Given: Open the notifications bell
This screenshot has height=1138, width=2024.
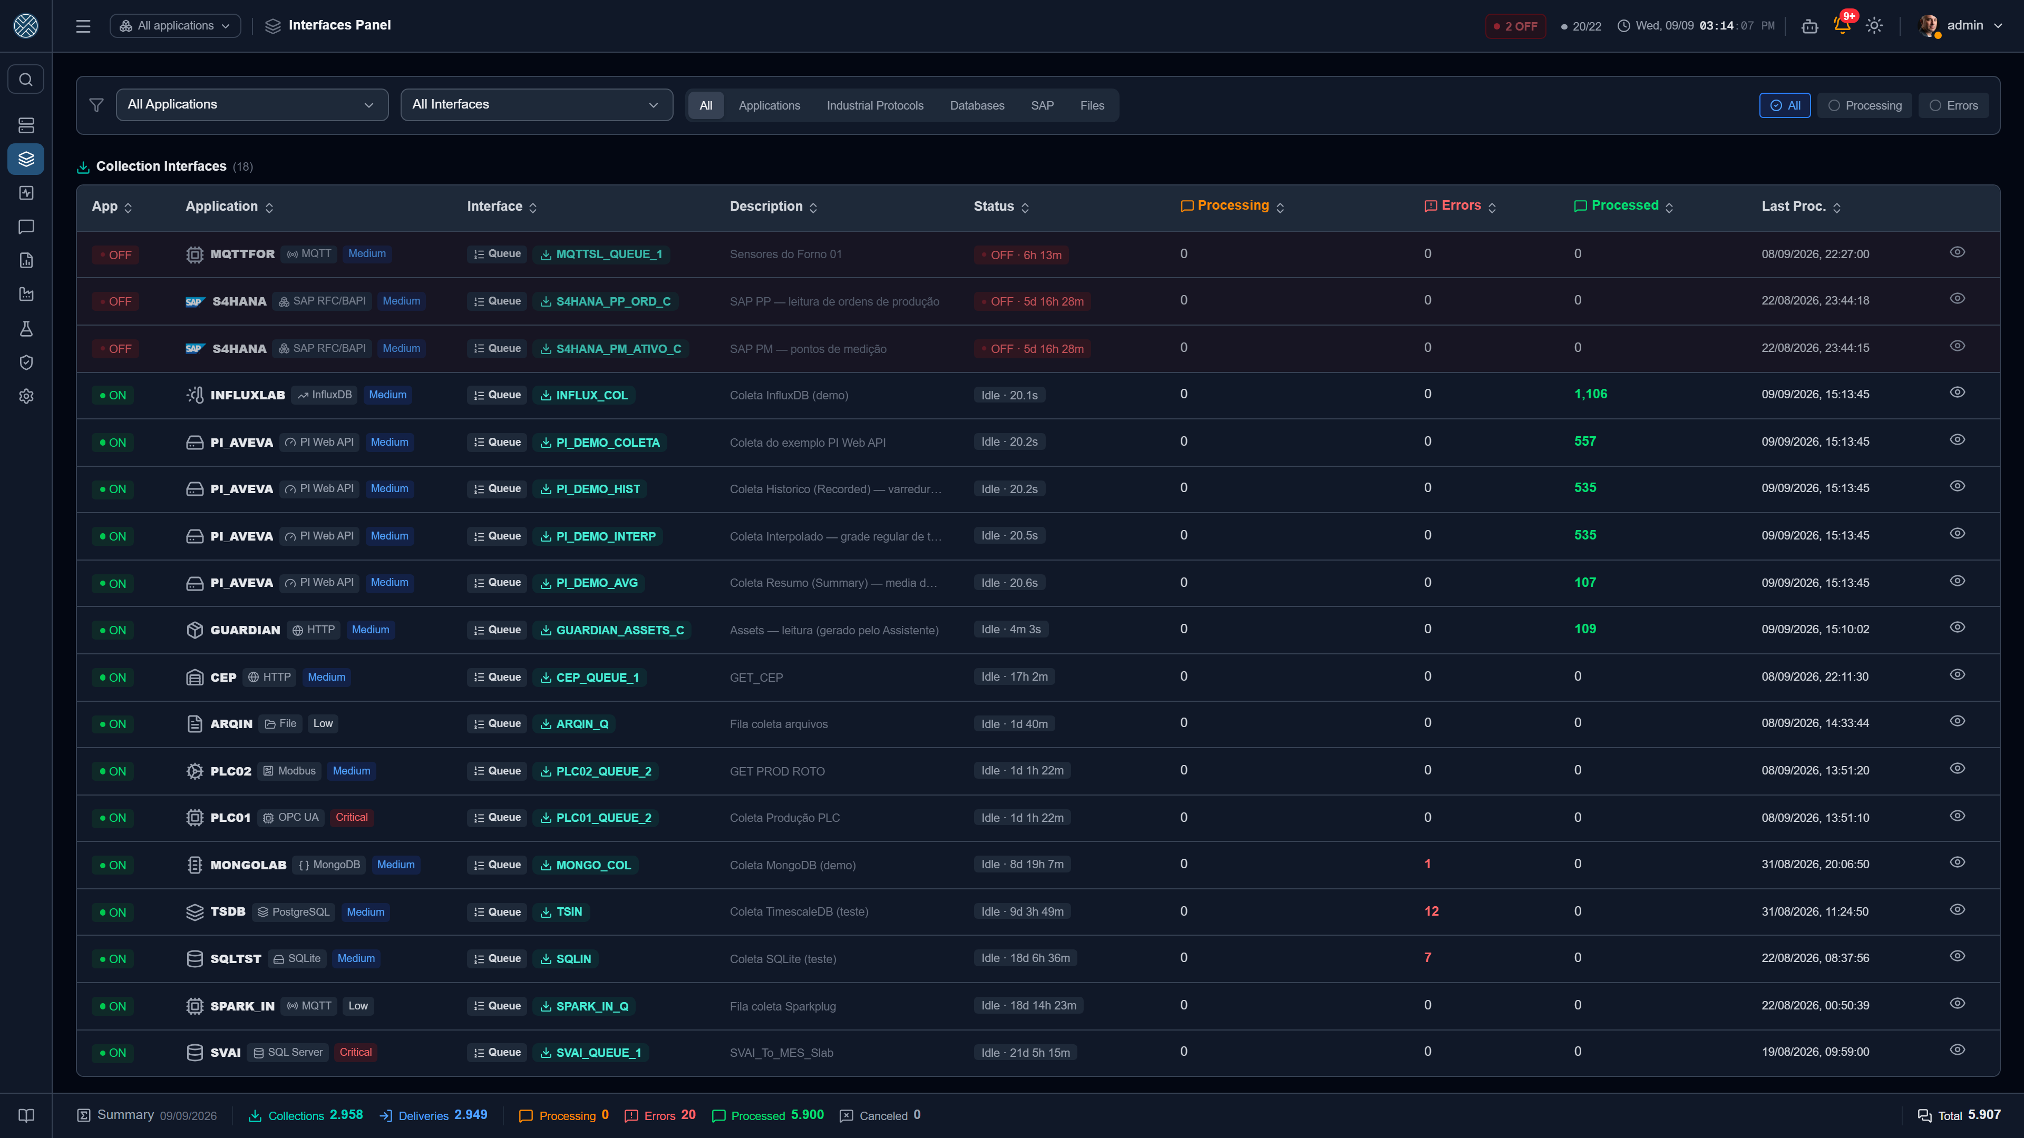Looking at the screenshot, I should pos(1842,26).
